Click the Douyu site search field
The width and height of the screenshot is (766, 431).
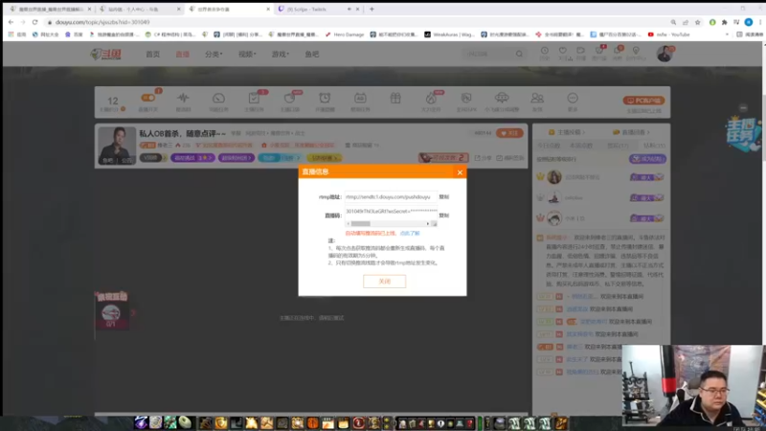coord(488,54)
